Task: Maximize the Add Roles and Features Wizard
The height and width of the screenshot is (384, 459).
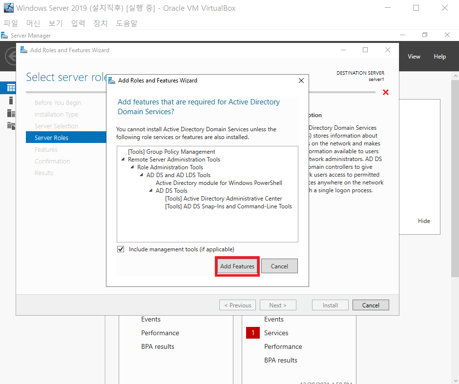Action: coord(365,50)
